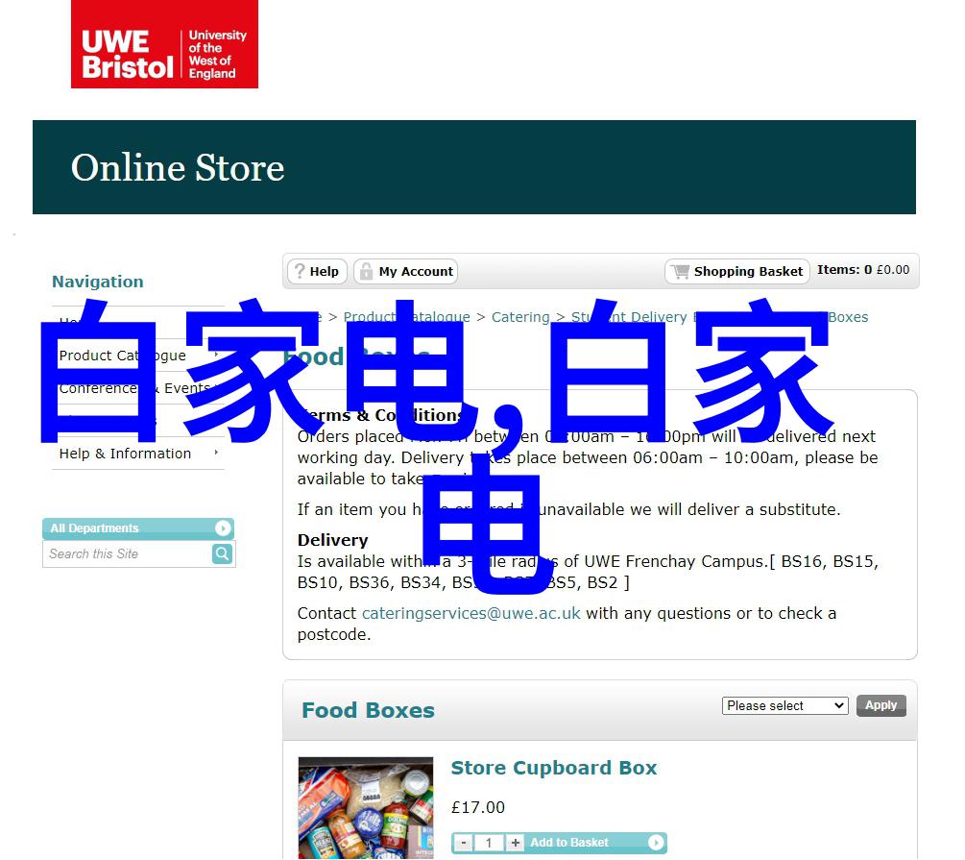Screen dimensions: 965x860
Task: Click the Store Cupboard Box product image
Action: [x=365, y=807]
